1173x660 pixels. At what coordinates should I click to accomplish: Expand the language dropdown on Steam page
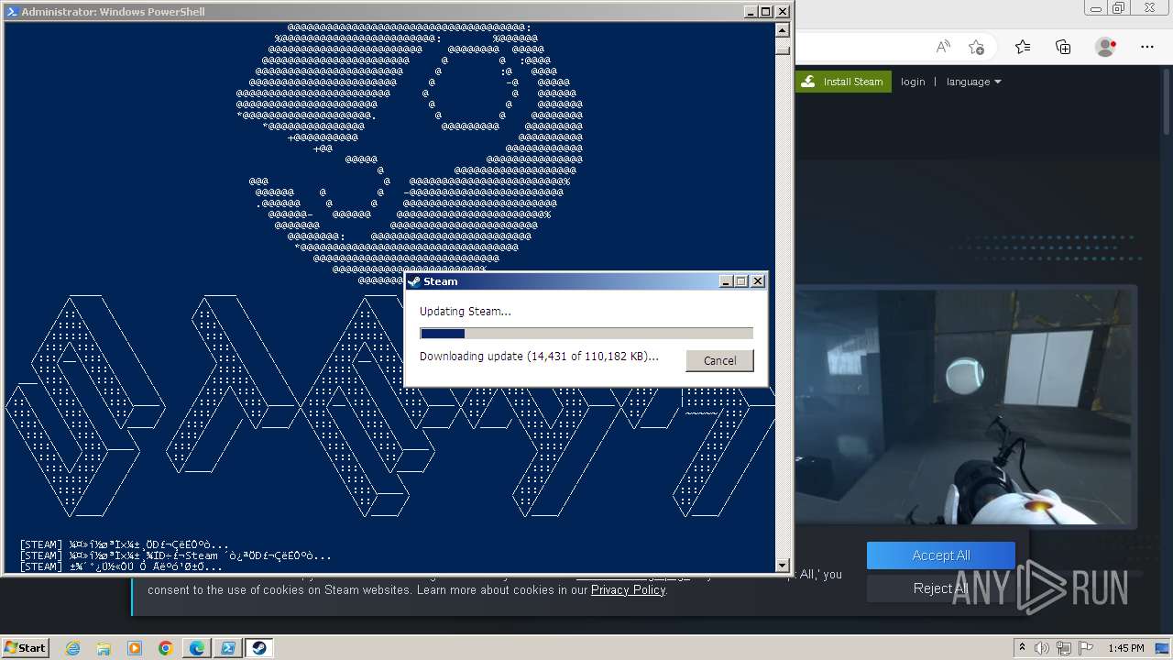pos(973,82)
